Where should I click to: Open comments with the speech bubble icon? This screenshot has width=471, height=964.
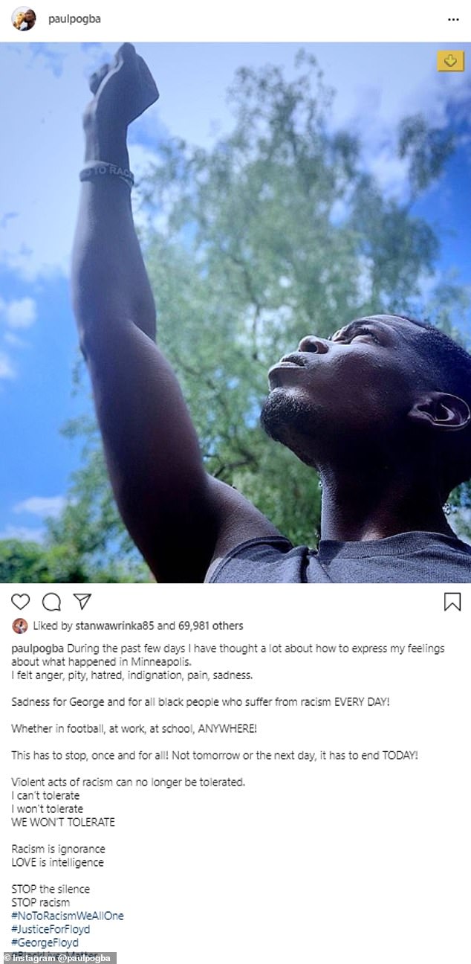click(x=51, y=602)
